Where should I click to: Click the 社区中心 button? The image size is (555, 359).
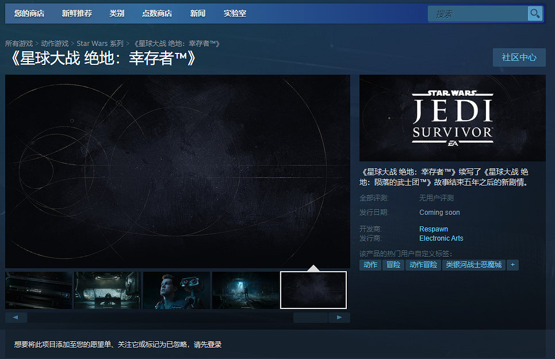tap(519, 57)
